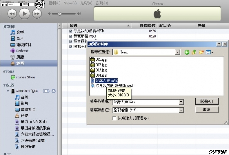Sort by 名稱 column header

coord(99,25)
